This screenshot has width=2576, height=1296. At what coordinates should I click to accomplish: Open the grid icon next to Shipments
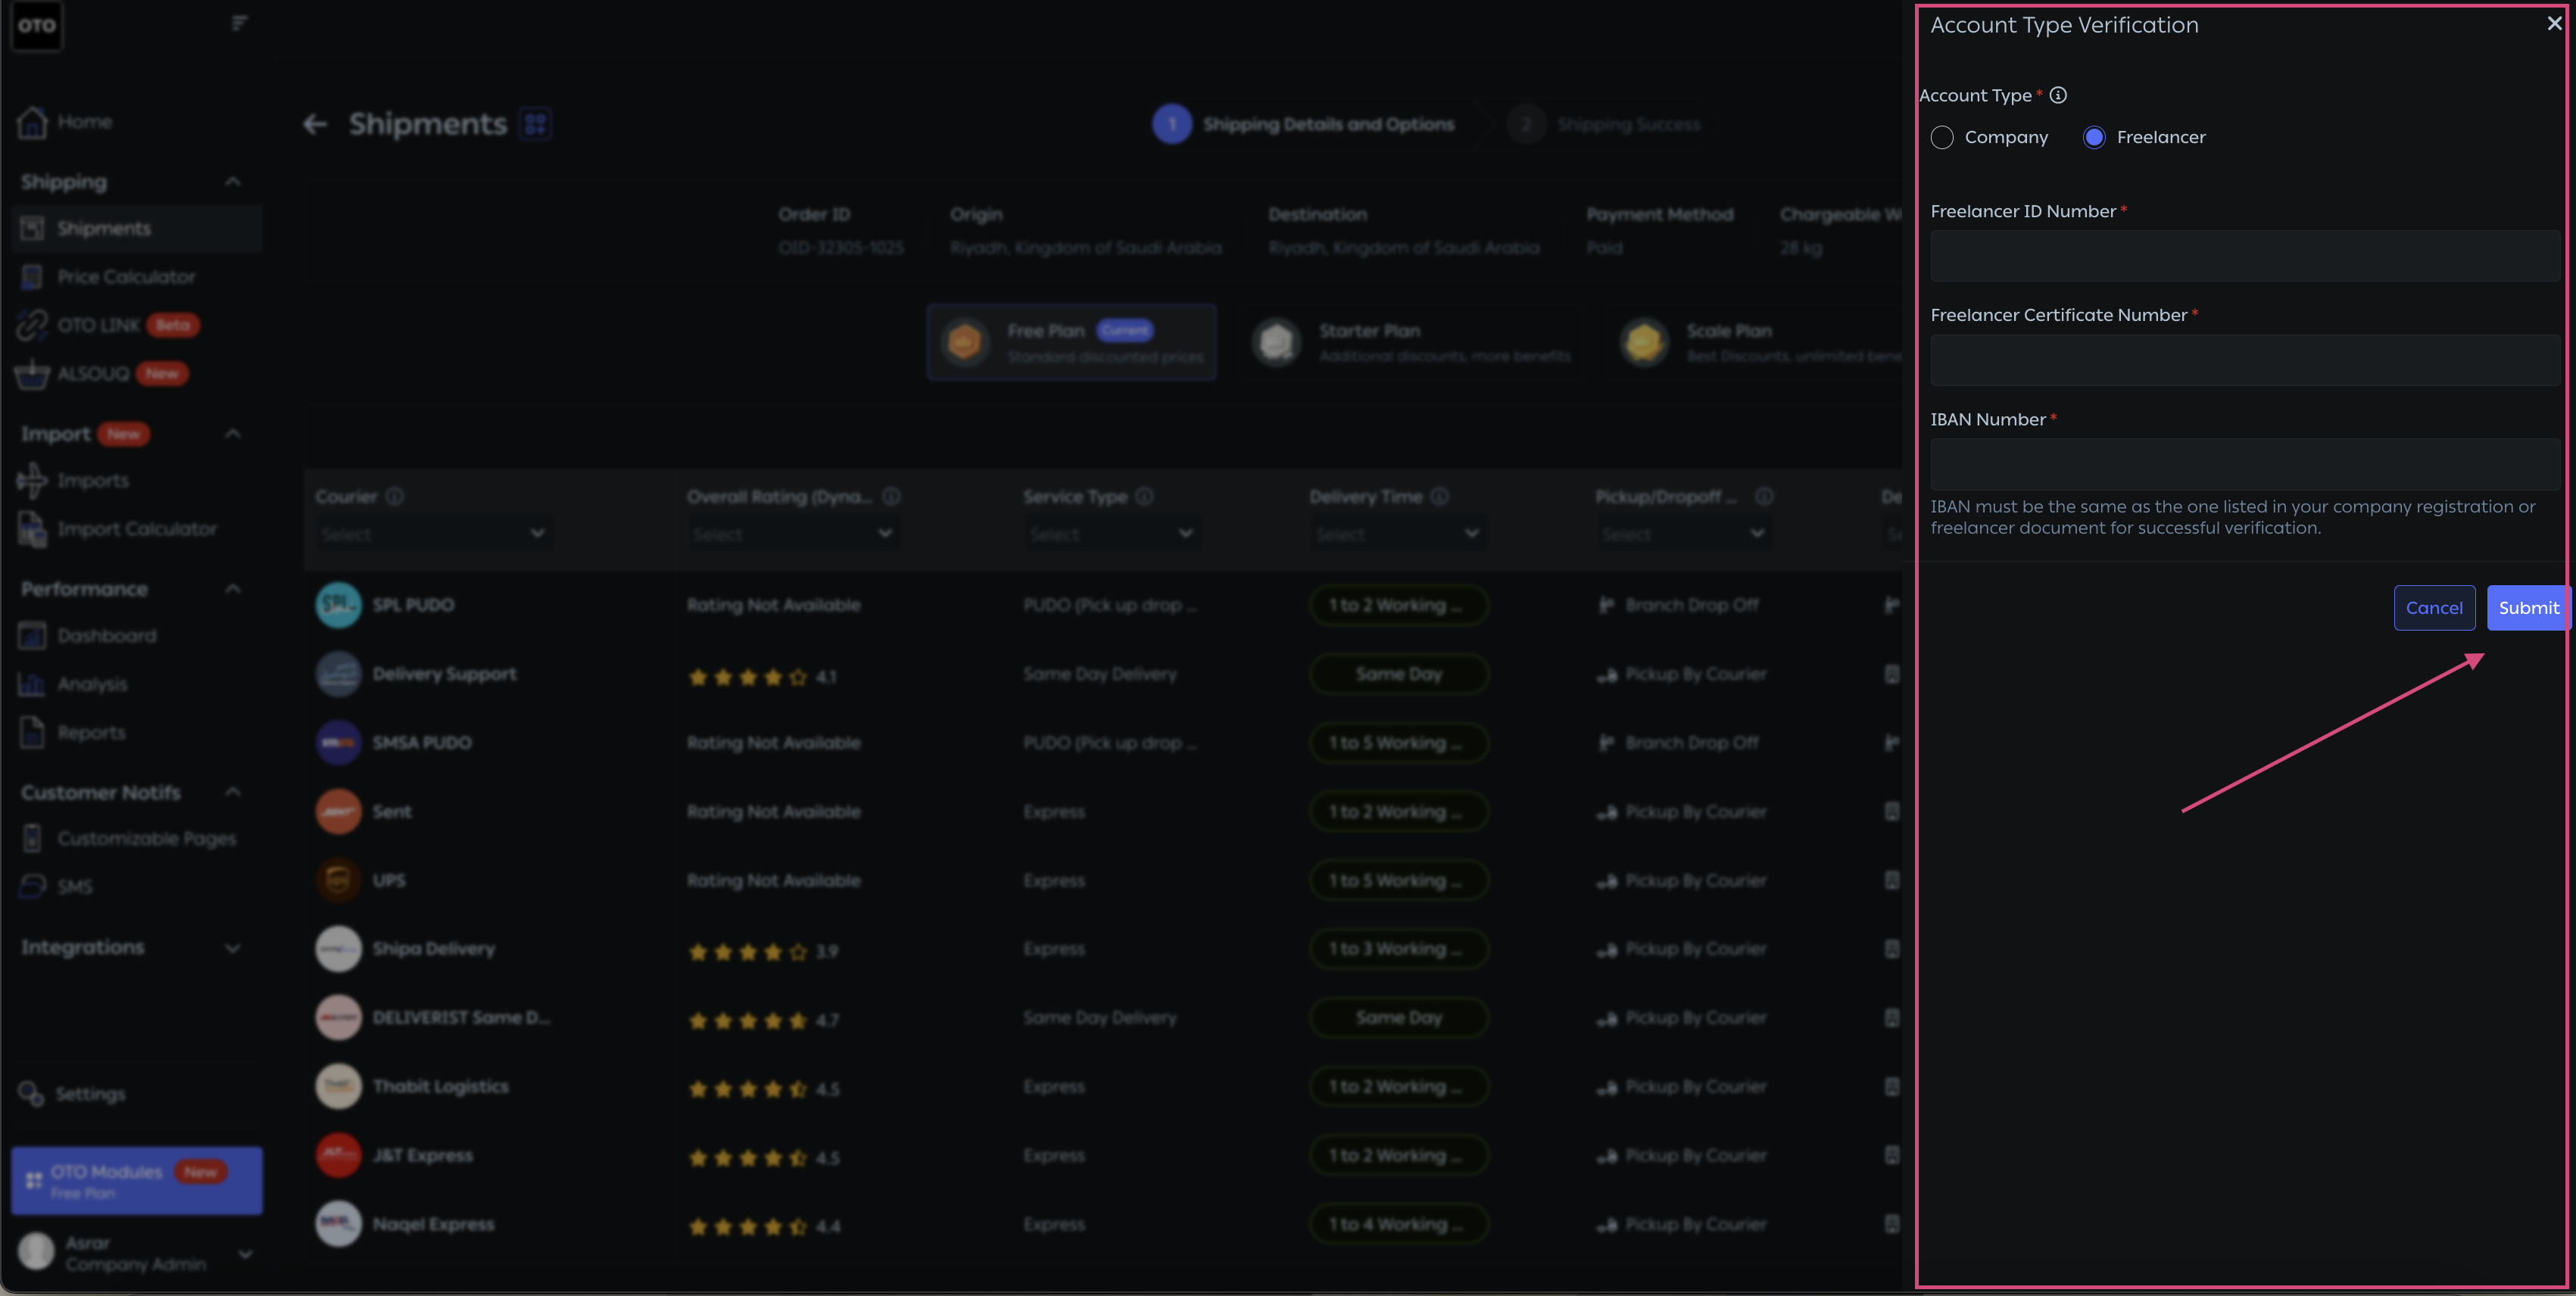tap(536, 124)
